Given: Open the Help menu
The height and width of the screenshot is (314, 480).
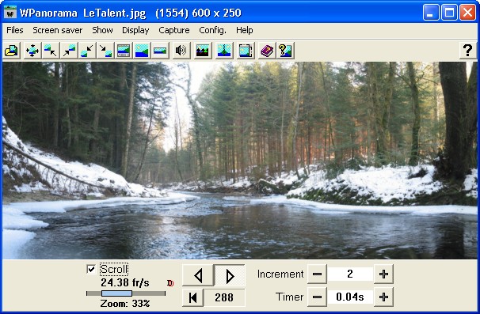Looking at the screenshot, I should coord(245,30).
